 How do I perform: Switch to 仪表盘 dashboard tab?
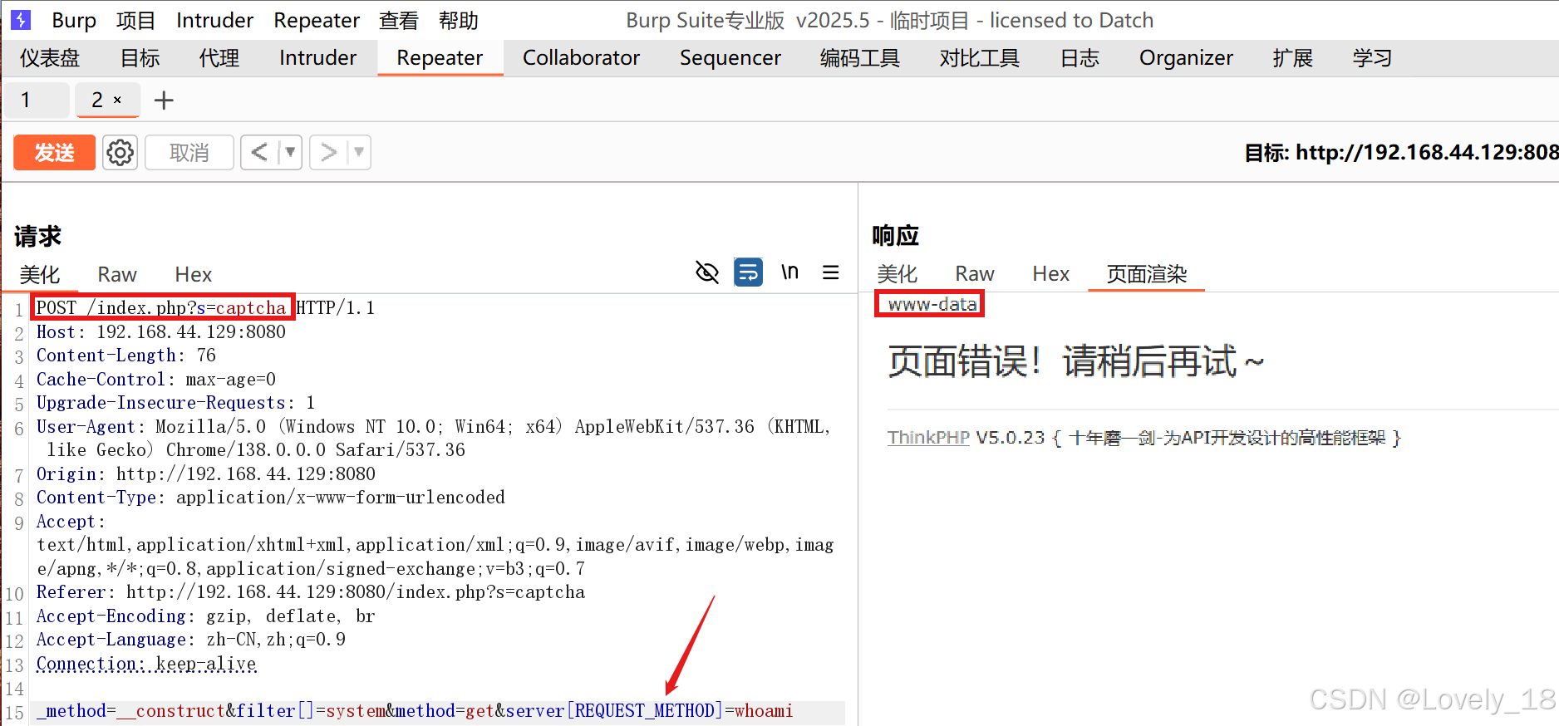(x=50, y=57)
